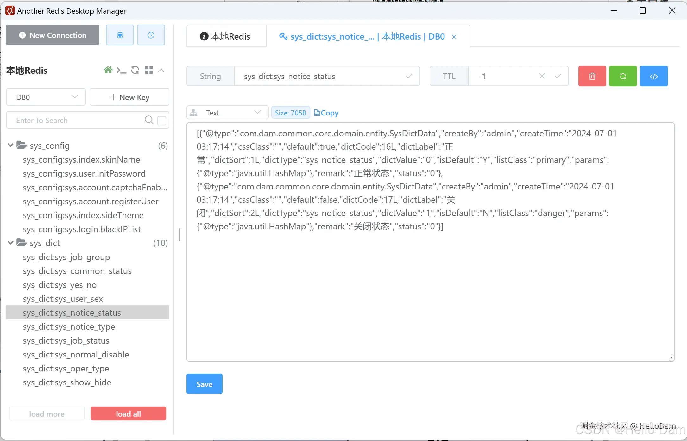Select the sys_dict:sys_user_sex key
Image resolution: width=687 pixels, height=441 pixels.
click(63, 299)
